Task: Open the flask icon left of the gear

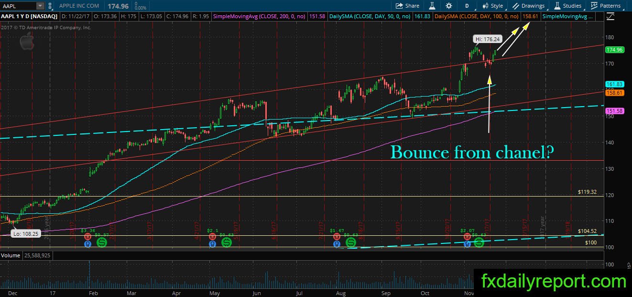Action: coord(432,6)
